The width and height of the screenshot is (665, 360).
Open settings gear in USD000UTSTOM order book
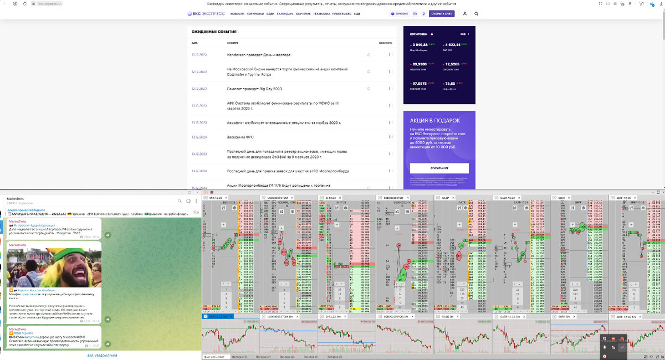click(293, 212)
